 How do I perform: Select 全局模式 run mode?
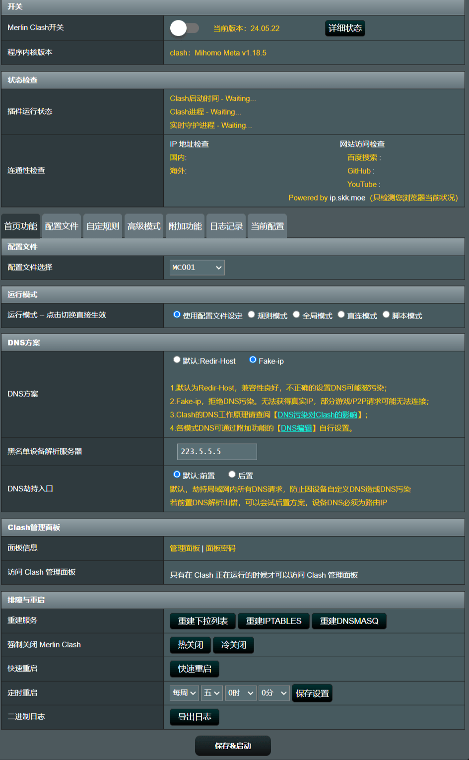tap(296, 315)
